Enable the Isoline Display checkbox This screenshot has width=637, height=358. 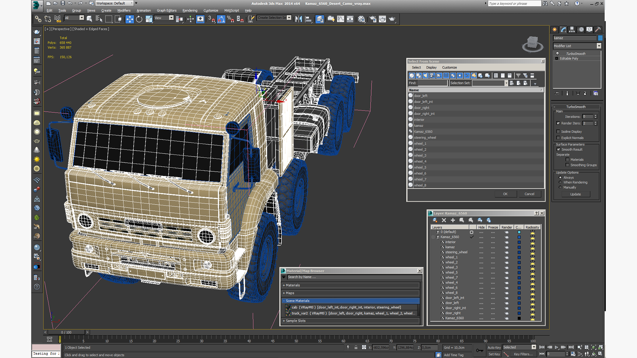pyautogui.click(x=558, y=132)
